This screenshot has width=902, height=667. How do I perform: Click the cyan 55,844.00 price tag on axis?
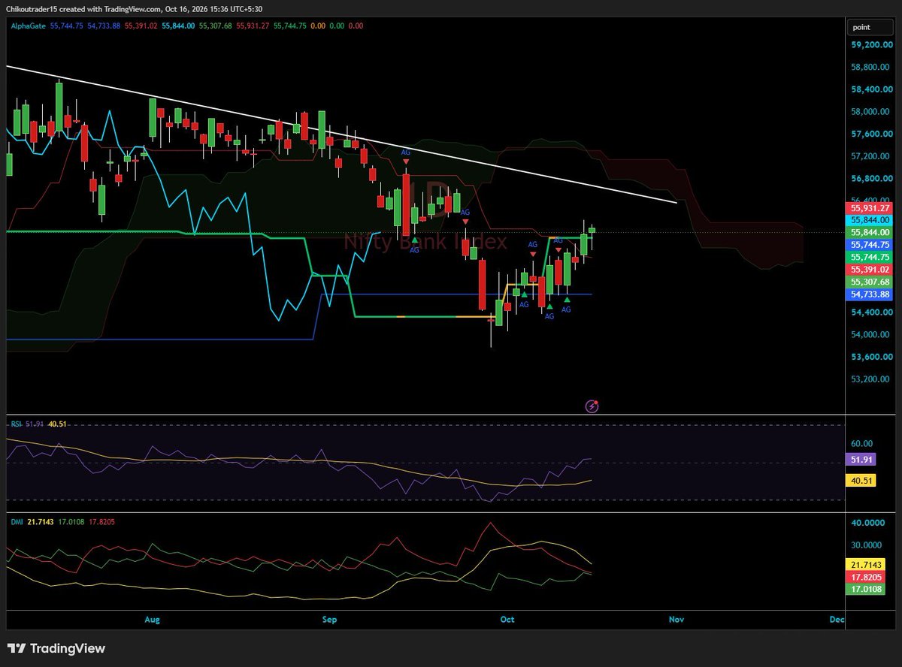pyautogui.click(x=870, y=220)
